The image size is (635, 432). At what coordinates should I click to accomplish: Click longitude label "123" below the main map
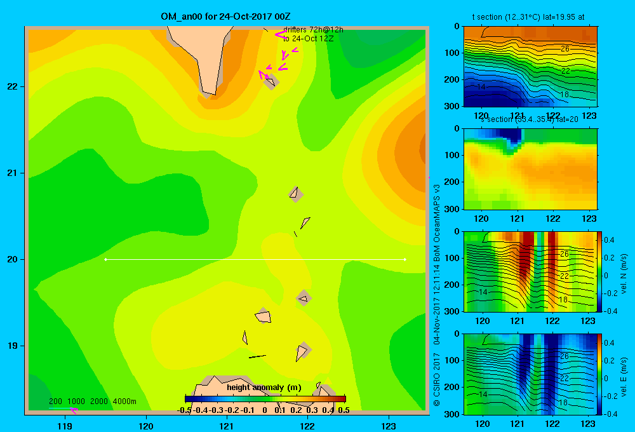pos(389,426)
